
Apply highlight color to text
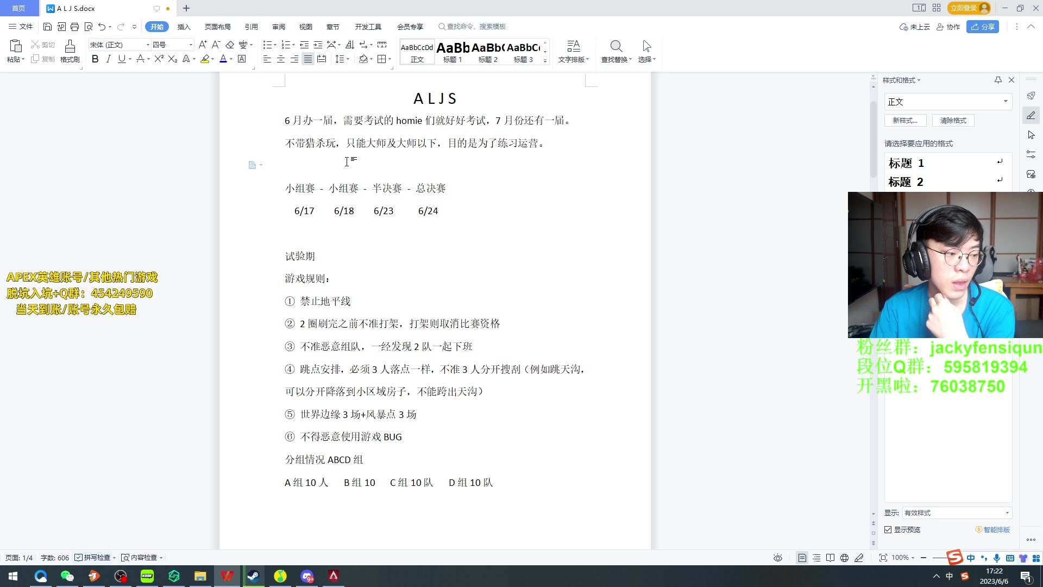(x=205, y=59)
